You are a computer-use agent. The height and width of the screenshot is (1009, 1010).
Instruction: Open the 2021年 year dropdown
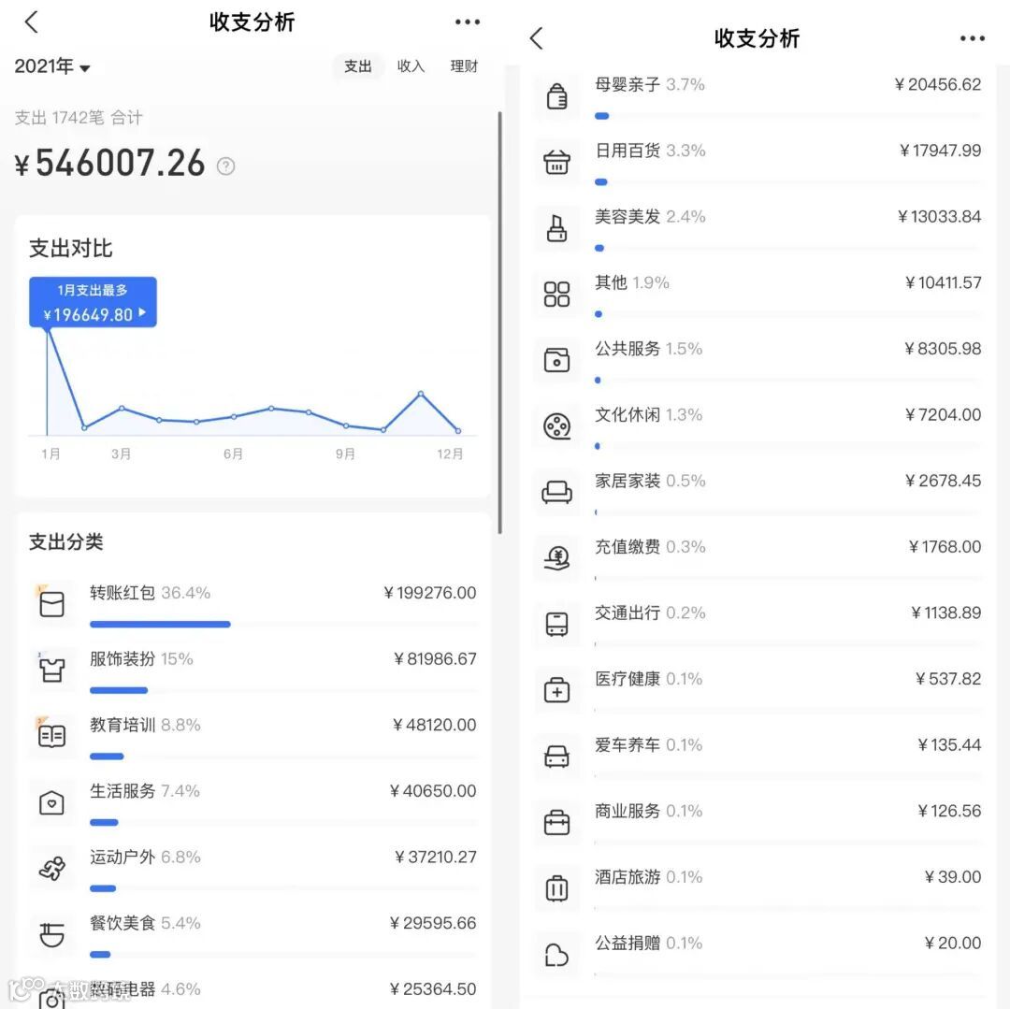click(x=52, y=66)
